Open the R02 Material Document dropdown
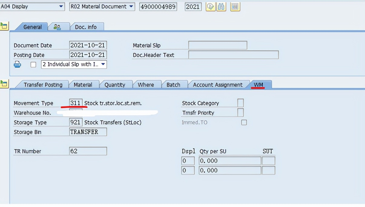Viewport: 365px width, 207px height. tap(100, 7)
